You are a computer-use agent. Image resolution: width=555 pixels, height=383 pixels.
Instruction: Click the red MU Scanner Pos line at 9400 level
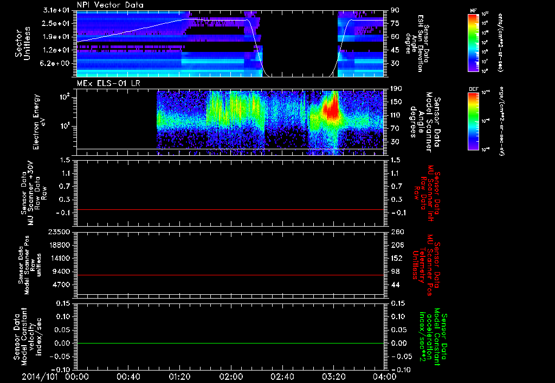coord(230,275)
